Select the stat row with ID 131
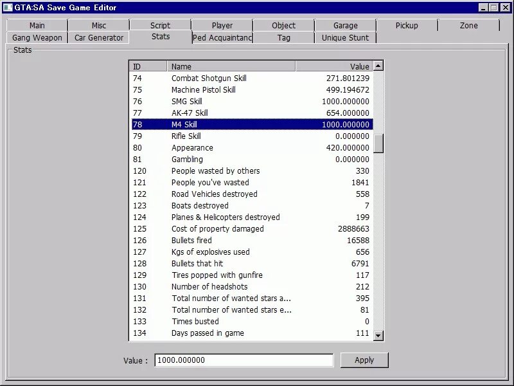The height and width of the screenshot is (386, 514). click(x=251, y=298)
